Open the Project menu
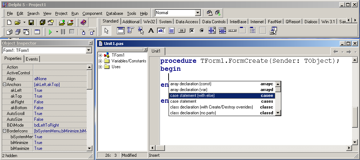This screenshot has width=360, height=160. pos(61,13)
